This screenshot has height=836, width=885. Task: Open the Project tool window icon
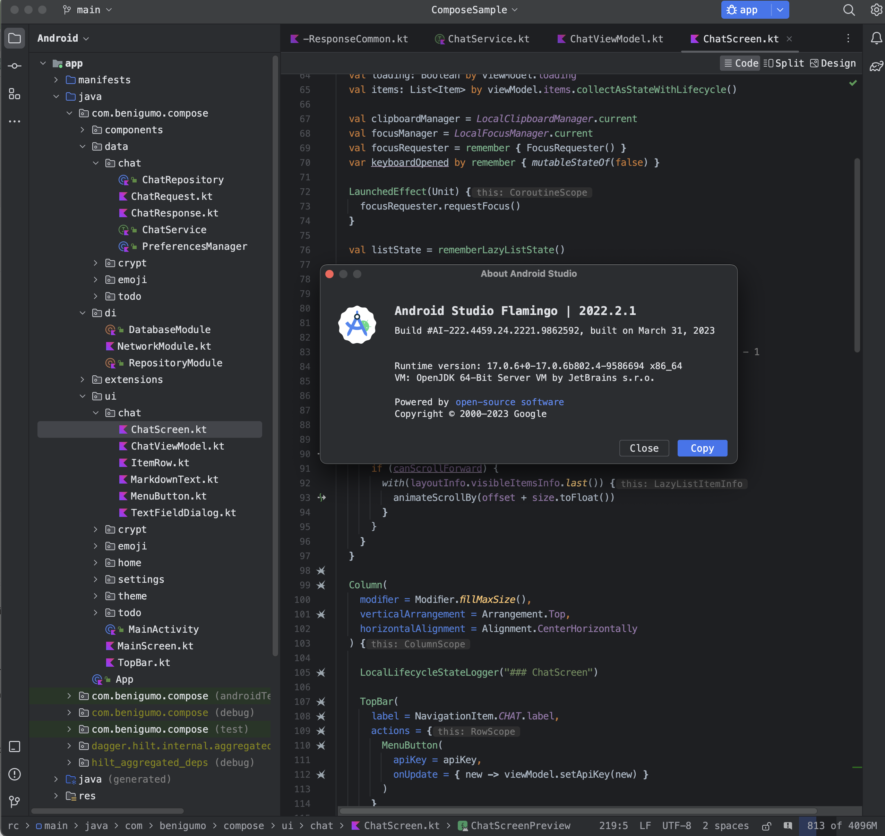tap(15, 38)
